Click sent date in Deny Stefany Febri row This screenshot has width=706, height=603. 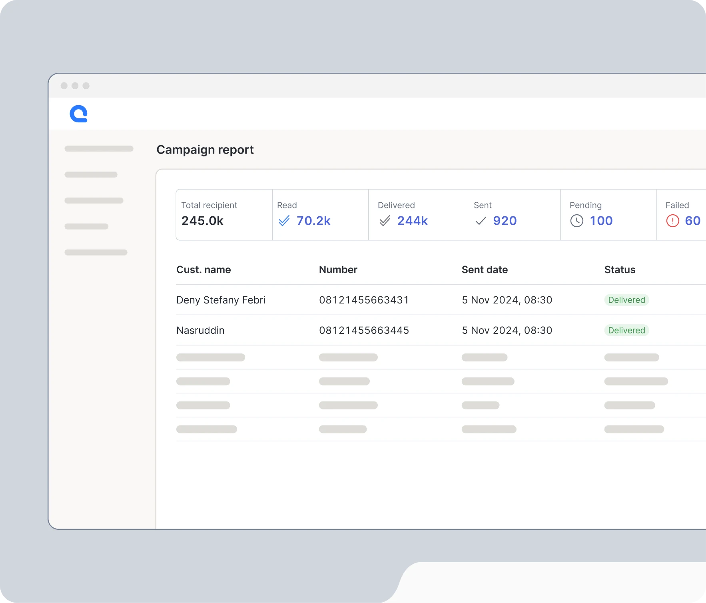[507, 300]
